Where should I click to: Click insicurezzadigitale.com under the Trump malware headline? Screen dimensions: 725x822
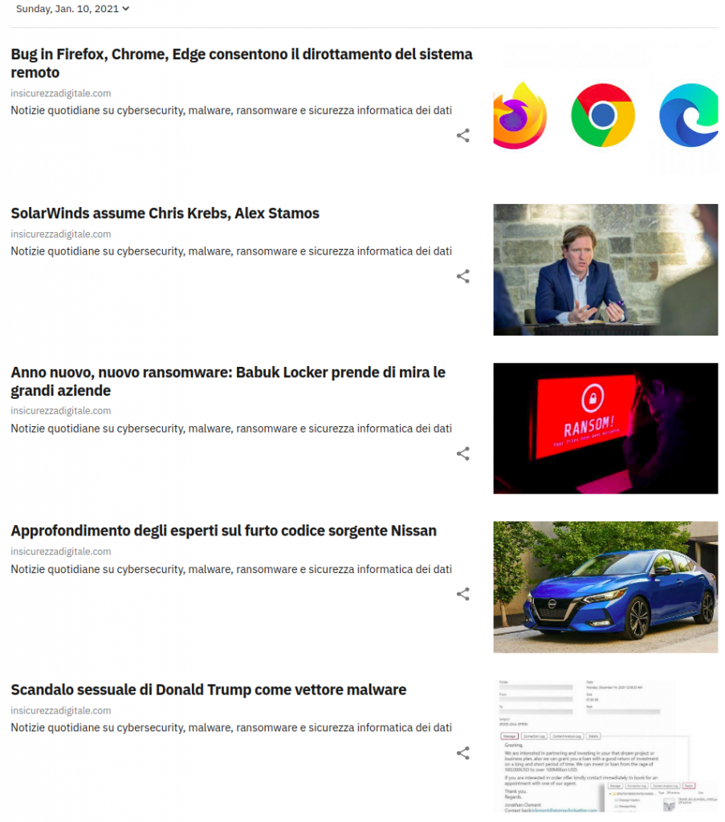pos(61,710)
